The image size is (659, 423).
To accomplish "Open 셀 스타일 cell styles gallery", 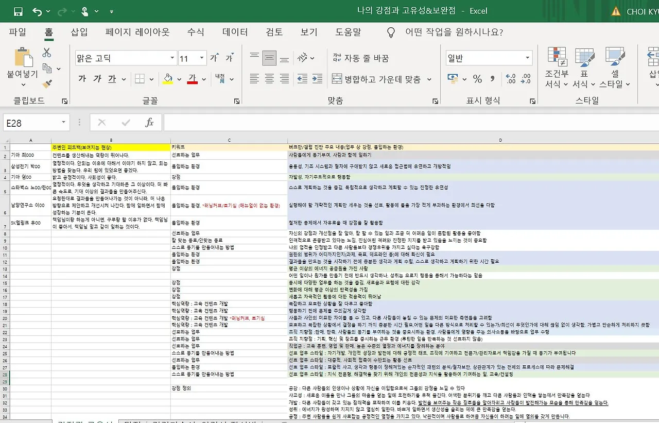I will [615, 67].
